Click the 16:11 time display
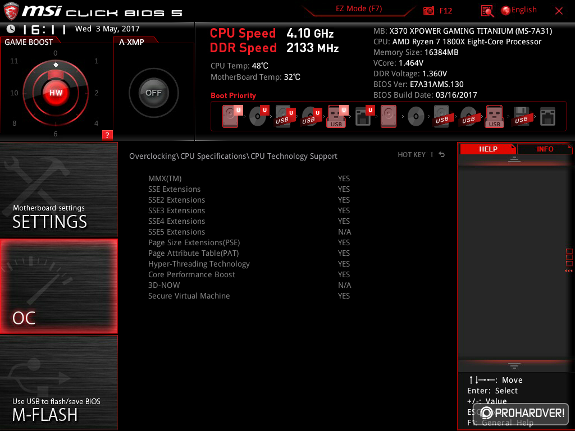The image size is (575, 431). click(45, 29)
